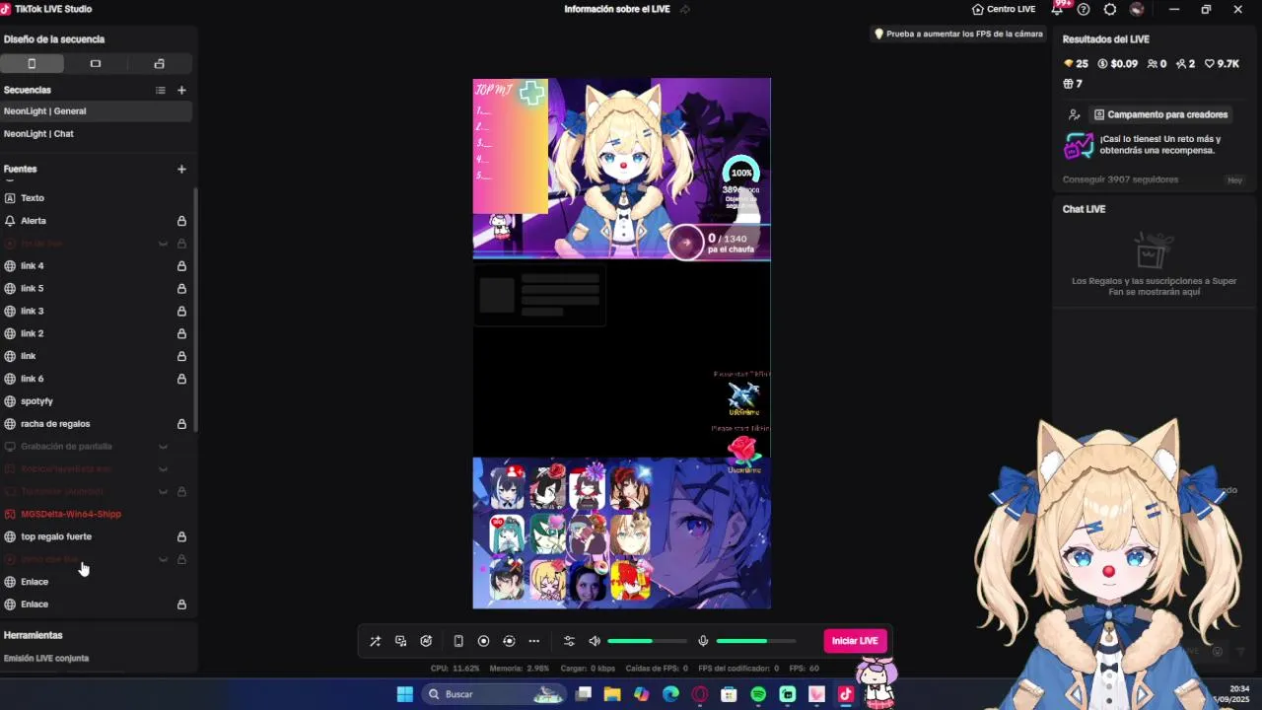Image resolution: width=1262 pixels, height=710 pixels.
Task: Toggle lock on link 2
Action: 181,333
